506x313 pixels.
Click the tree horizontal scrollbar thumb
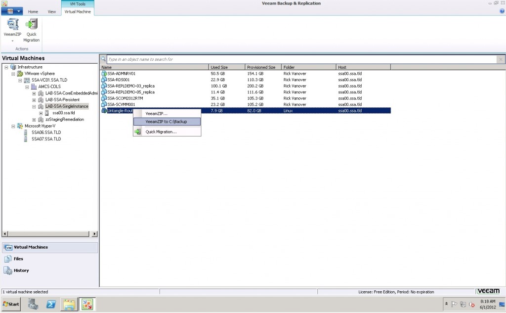(x=48, y=234)
